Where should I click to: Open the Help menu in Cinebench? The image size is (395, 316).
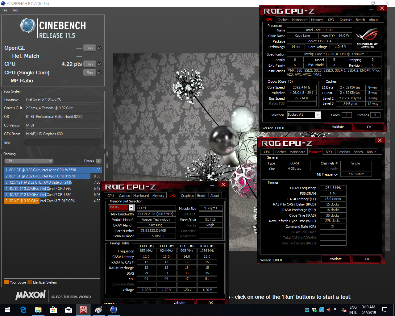15,10
